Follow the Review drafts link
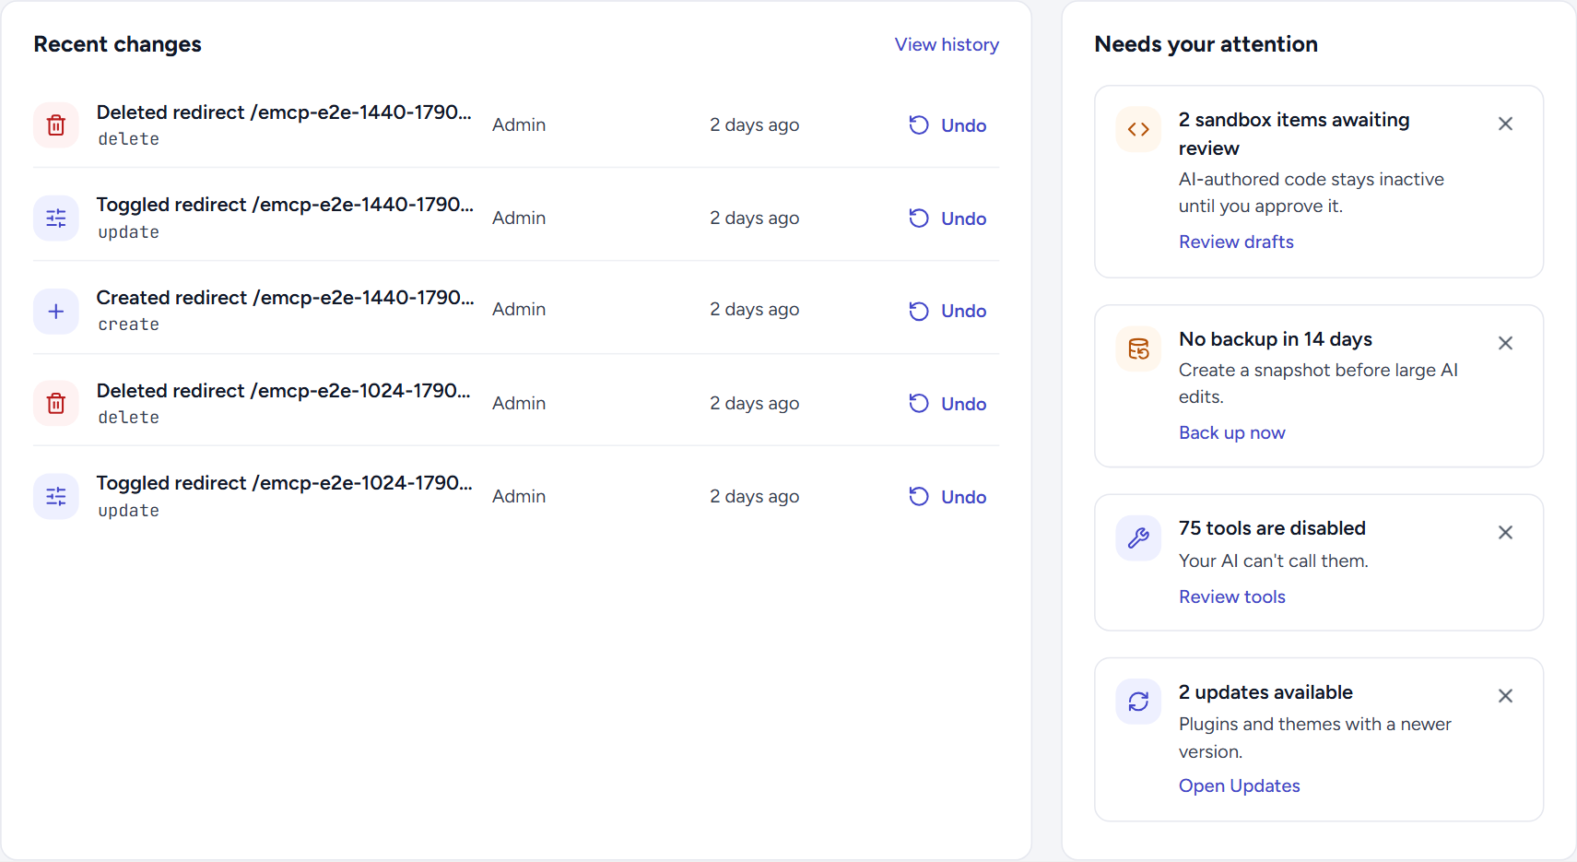Screen dimensions: 1577x862 point(1236,242)
